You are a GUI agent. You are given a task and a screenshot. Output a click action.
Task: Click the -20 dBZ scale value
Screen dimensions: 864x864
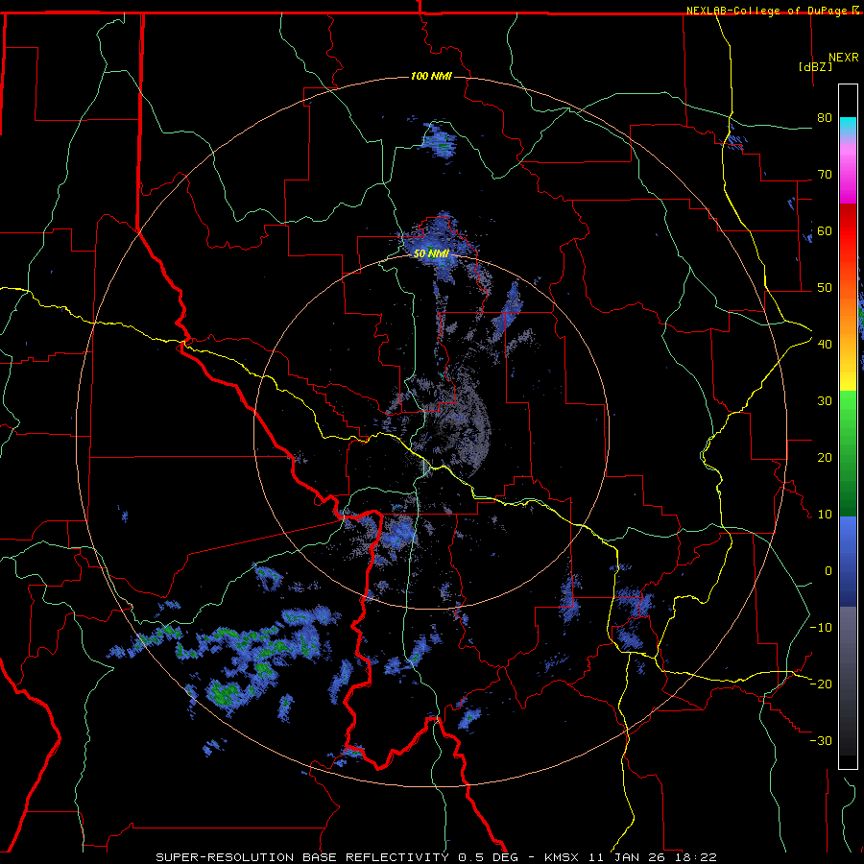point(821,684)
